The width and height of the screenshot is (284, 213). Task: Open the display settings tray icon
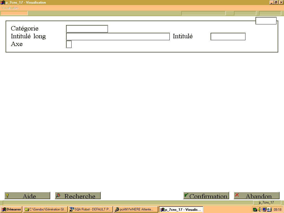[x=264, y=209]
